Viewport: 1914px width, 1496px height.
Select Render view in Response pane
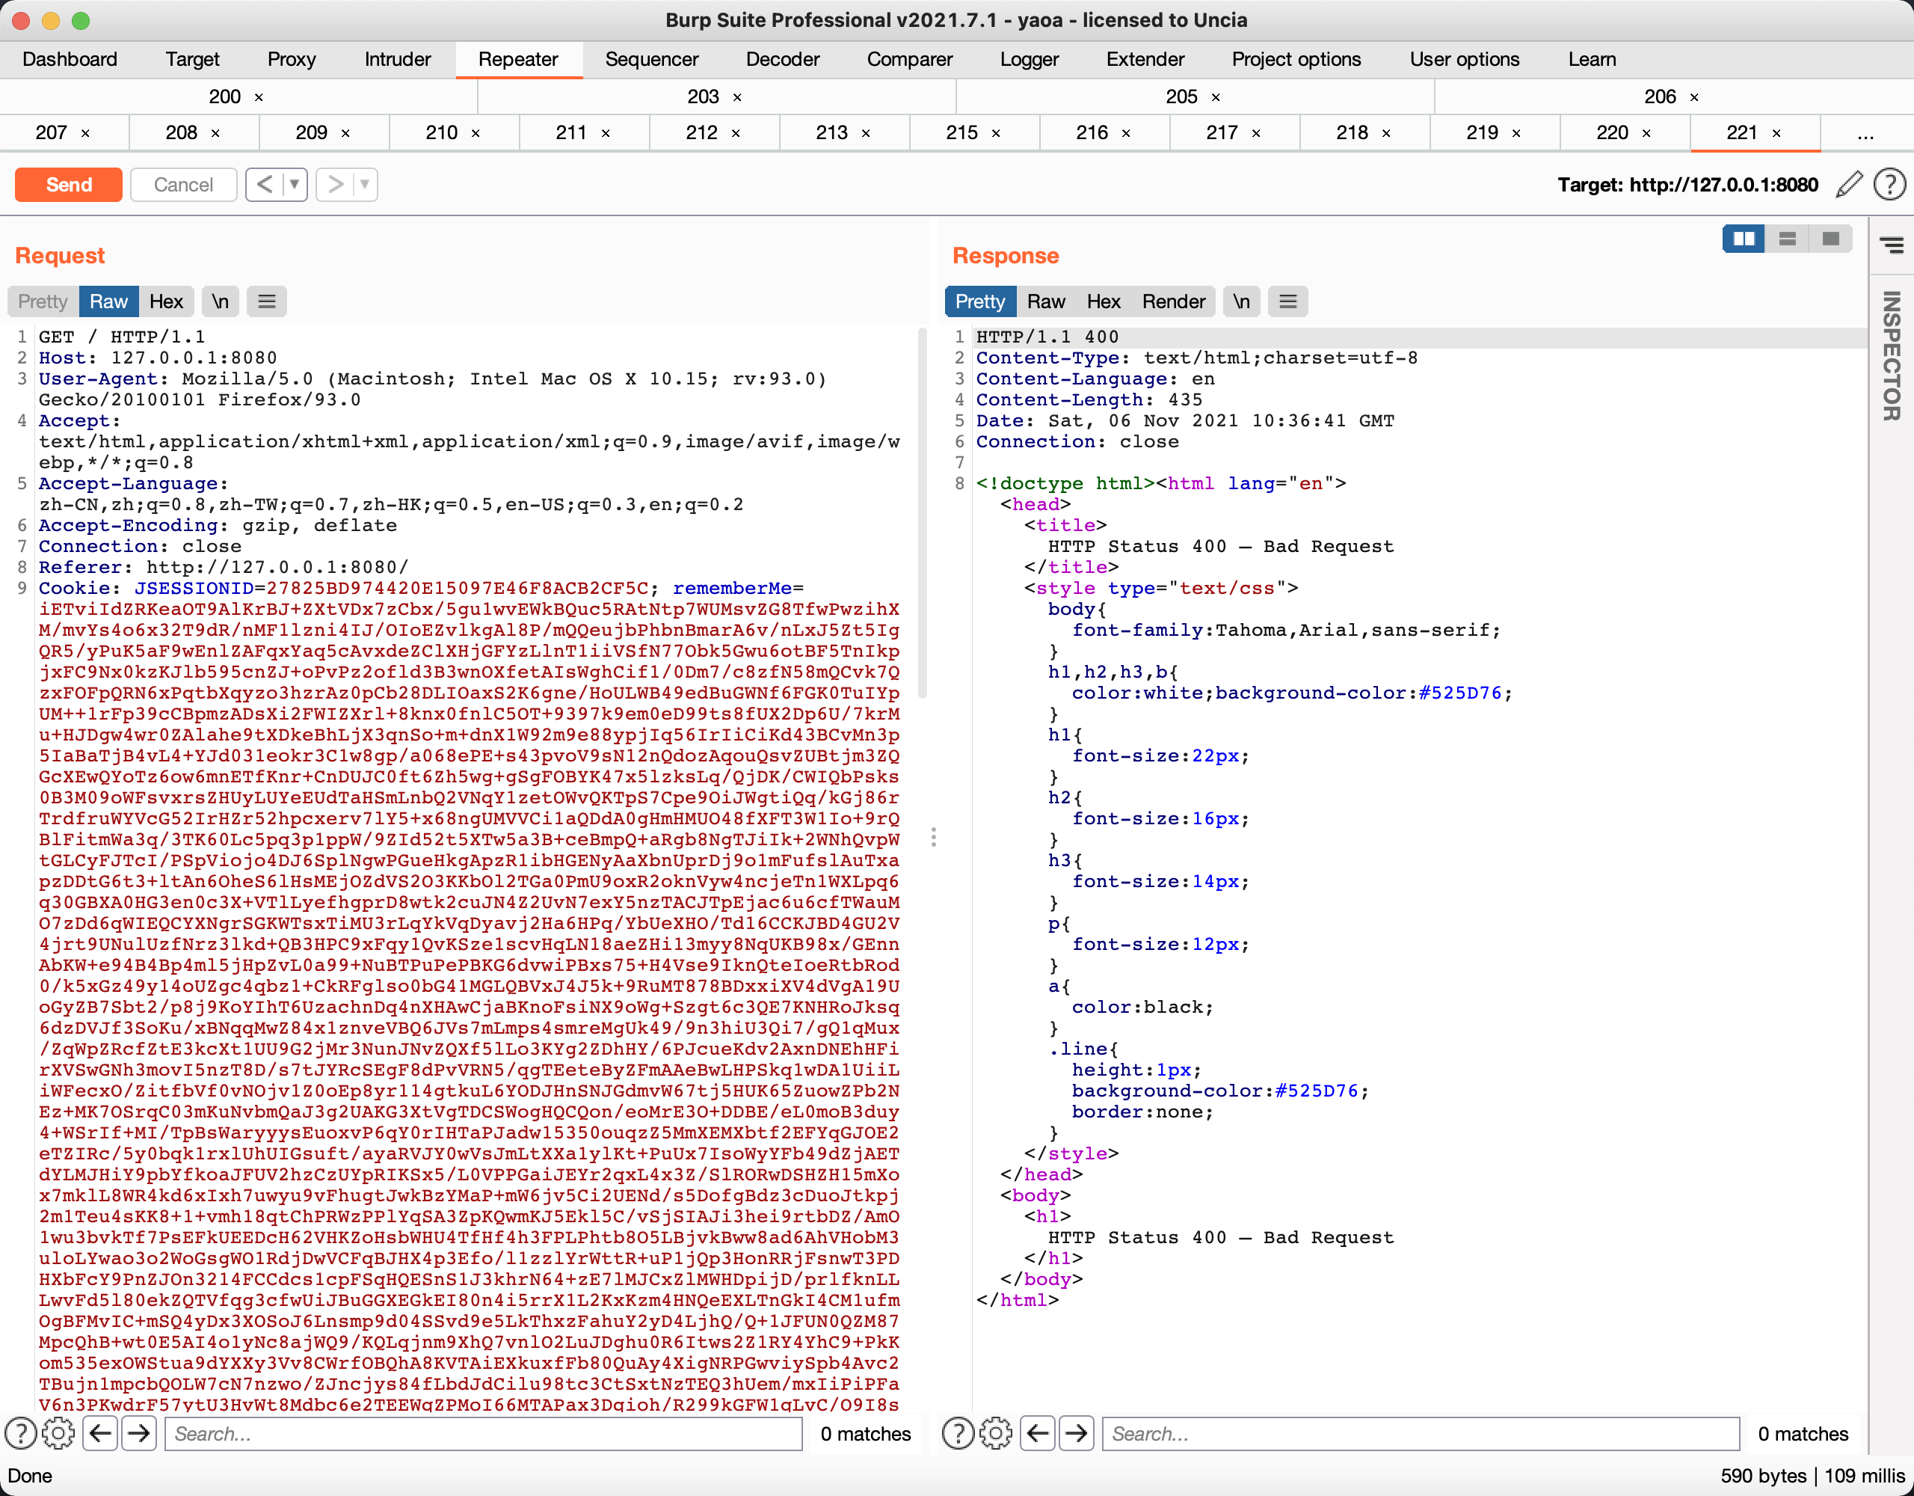tap(1174, 301)
